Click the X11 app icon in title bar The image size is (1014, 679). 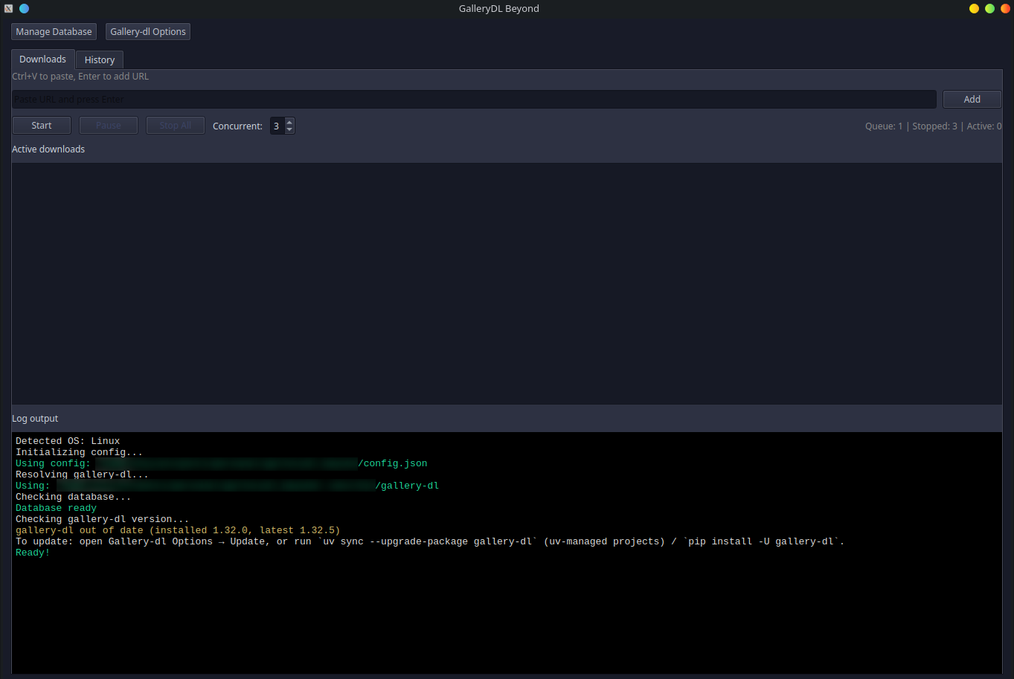pos(8,8)
